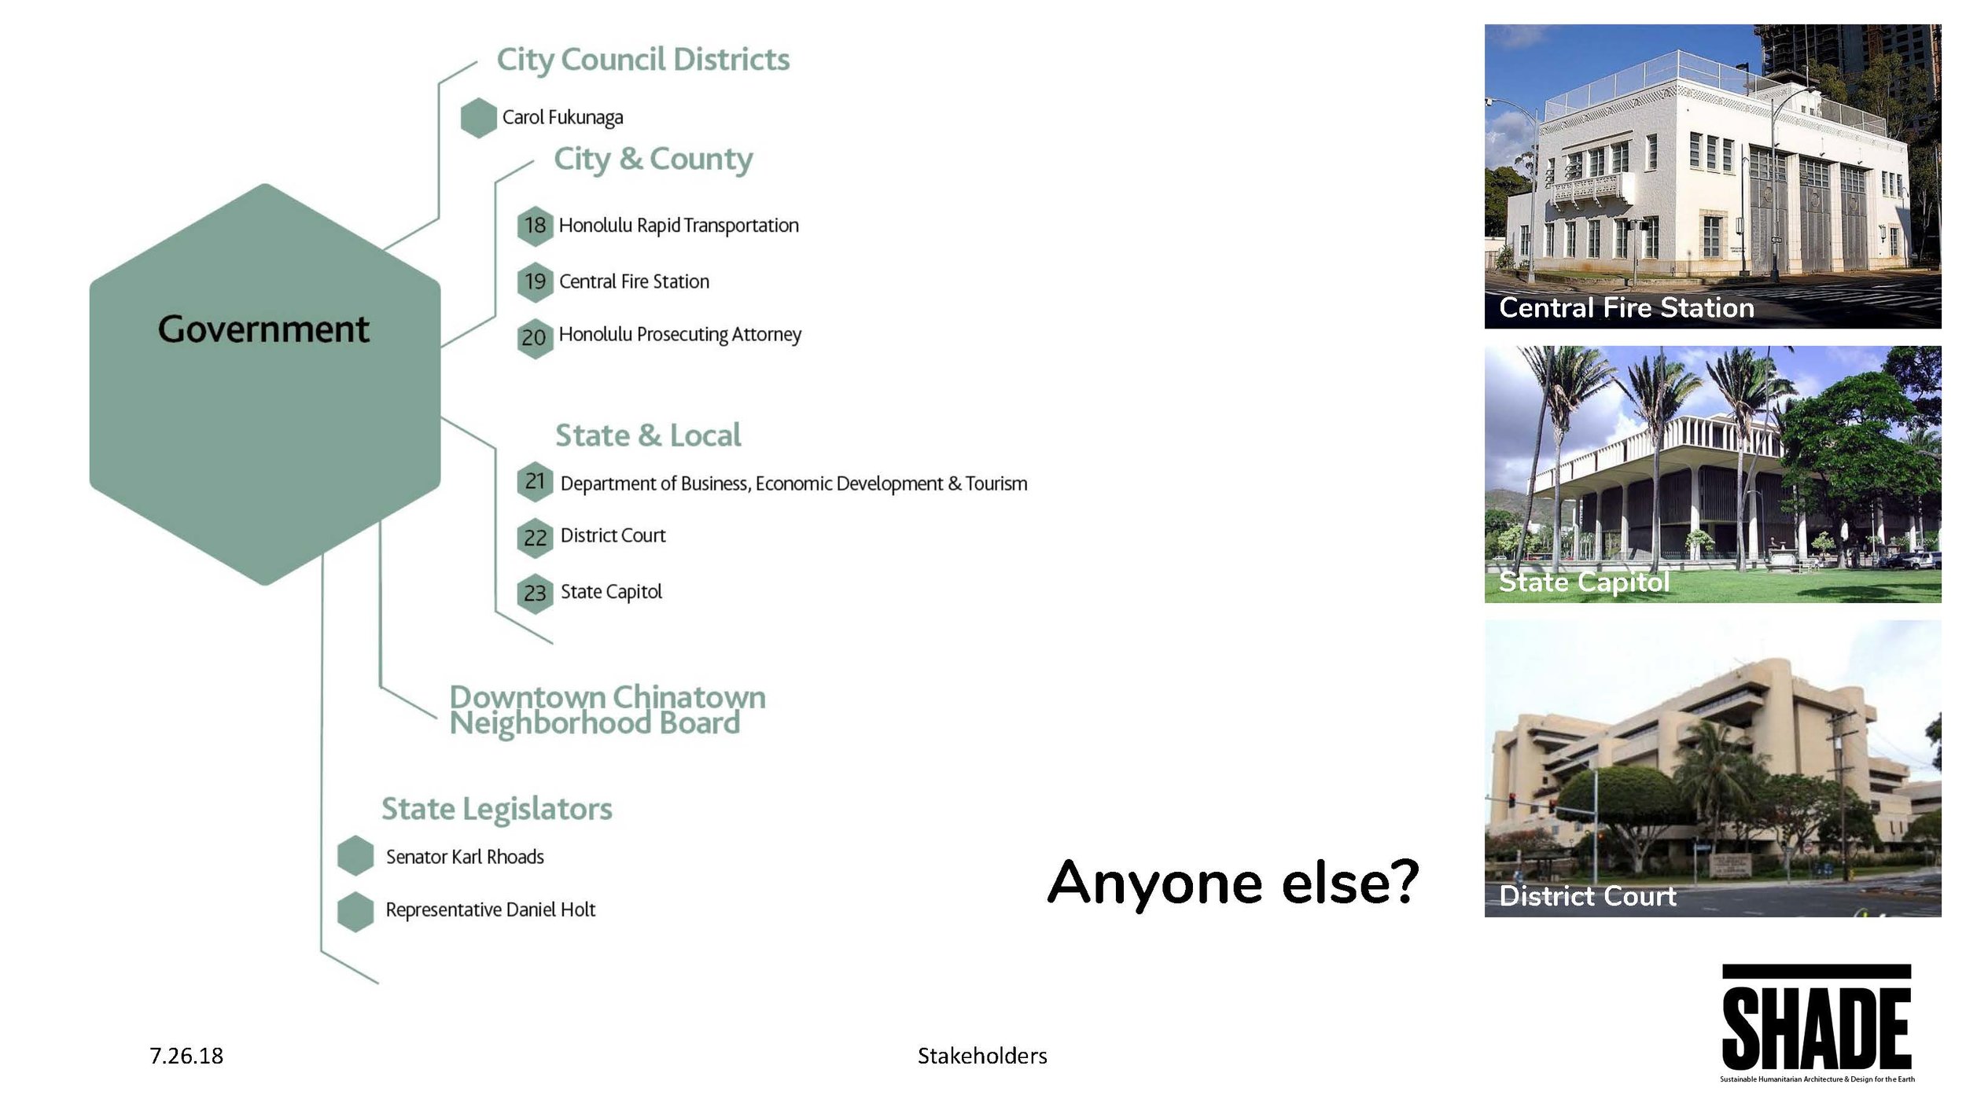Click the Representative Daniel Holt text
The image size is (1966, 1106).
point(490,910)
